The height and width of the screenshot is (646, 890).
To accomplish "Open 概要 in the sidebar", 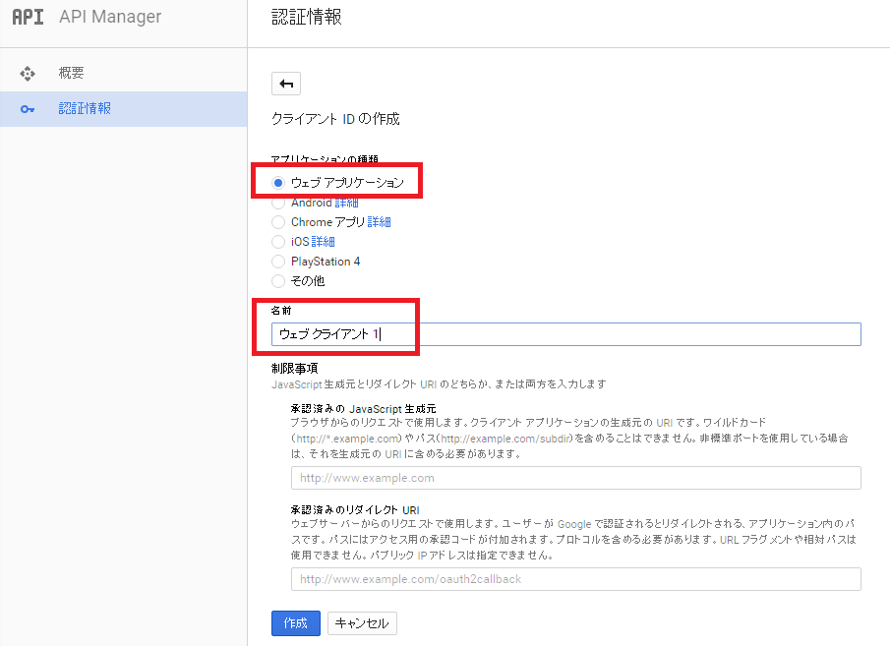I will coord(124,73).
